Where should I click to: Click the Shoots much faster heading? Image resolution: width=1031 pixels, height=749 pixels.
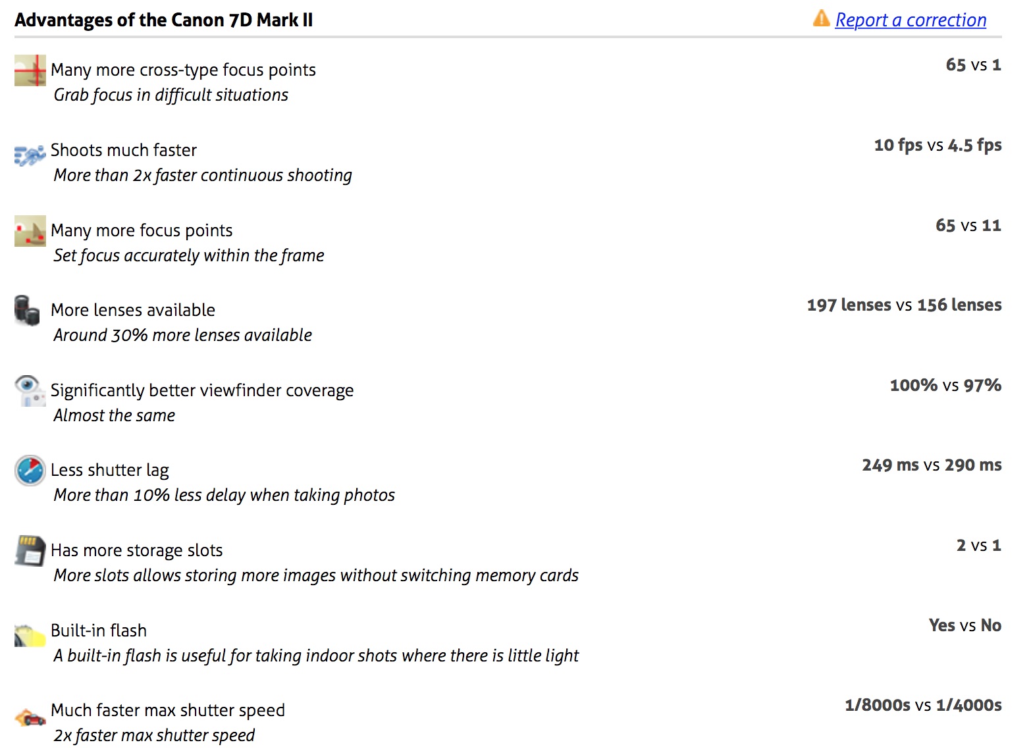124,150
